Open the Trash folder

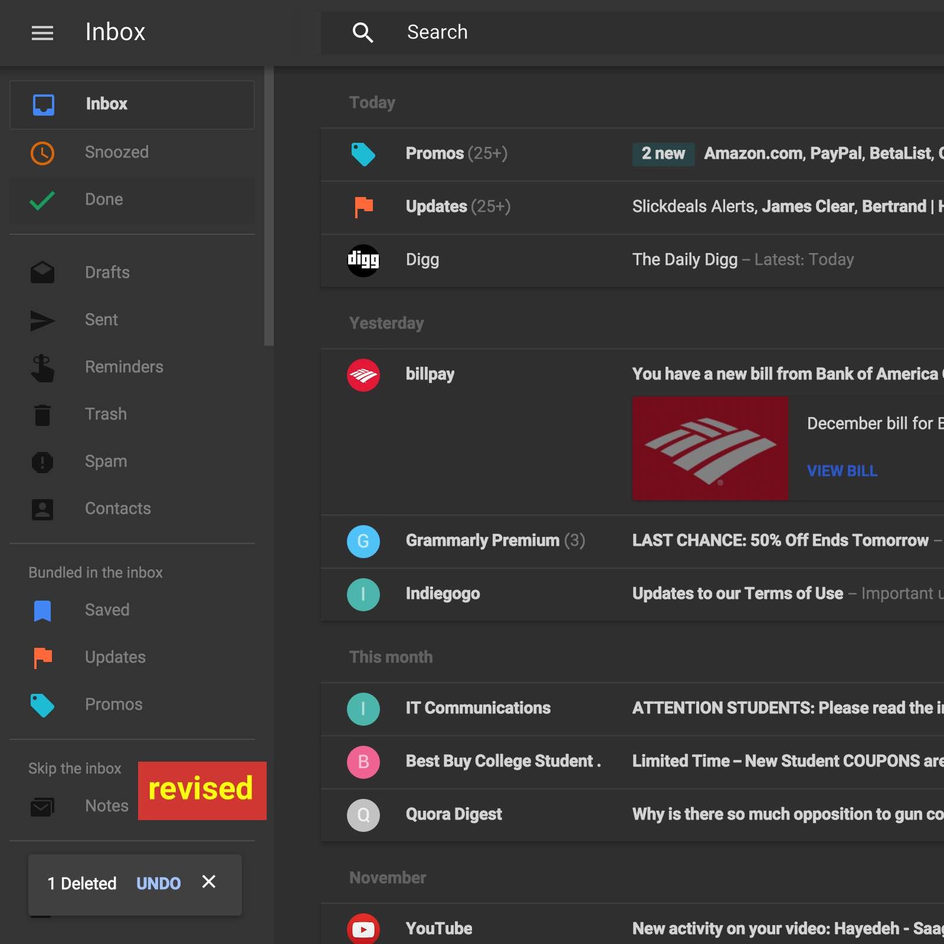132,414
